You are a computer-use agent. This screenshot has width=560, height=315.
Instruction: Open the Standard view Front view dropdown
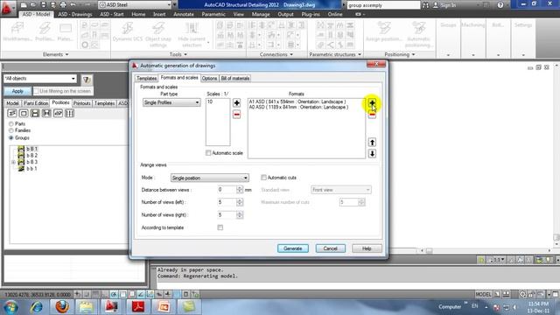point(340,190)
